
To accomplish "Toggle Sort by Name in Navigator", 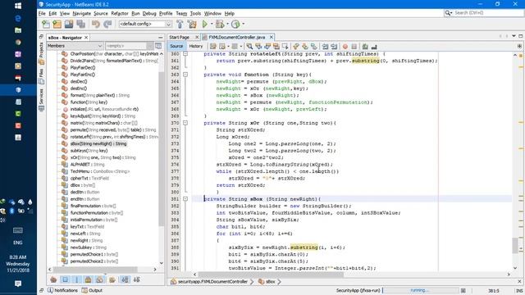I will point(125,279).
